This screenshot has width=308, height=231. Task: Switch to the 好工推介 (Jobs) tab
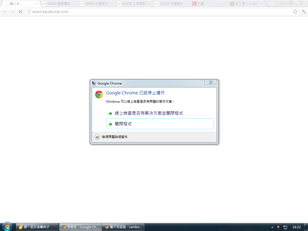(246, 4)
